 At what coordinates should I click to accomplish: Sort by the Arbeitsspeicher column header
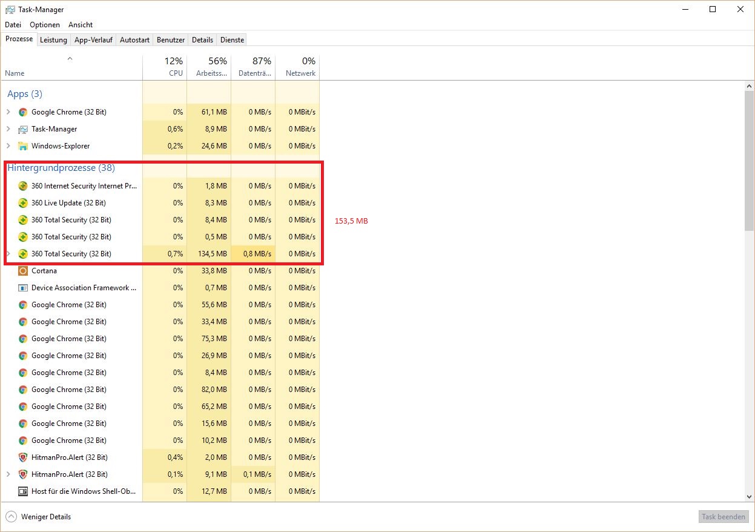coord(209,67)
